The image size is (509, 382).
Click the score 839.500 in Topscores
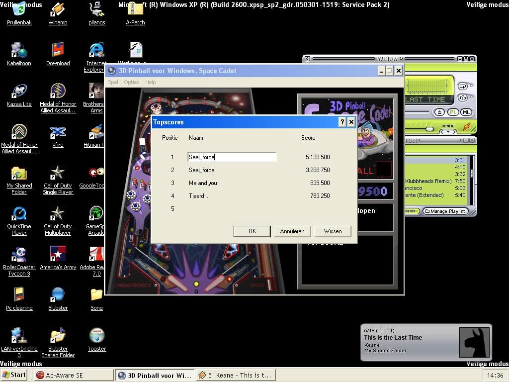(320, 183)
